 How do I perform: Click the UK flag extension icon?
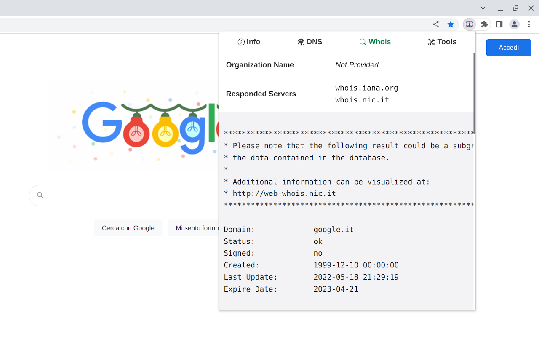(470, 24)
